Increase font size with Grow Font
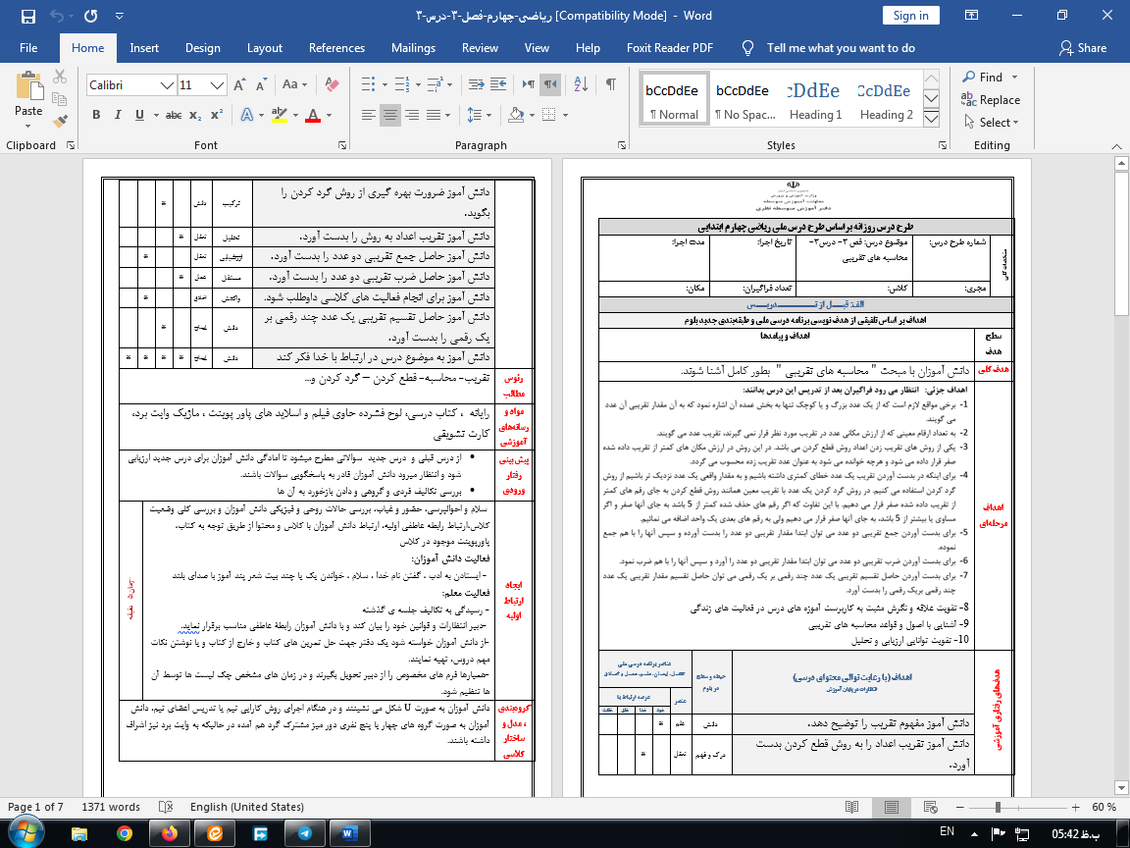This screenshot has height=848, width=1130. tap(240, 85)
